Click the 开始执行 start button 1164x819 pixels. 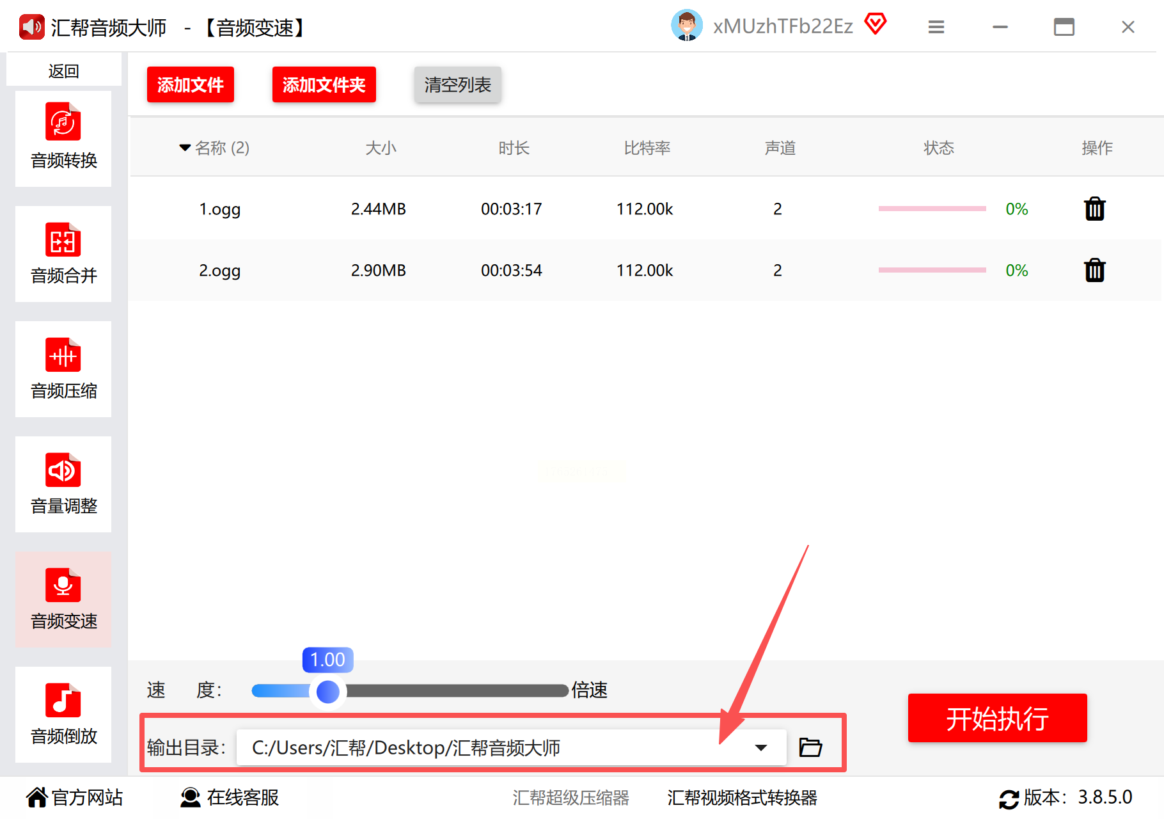click(997, 718)
